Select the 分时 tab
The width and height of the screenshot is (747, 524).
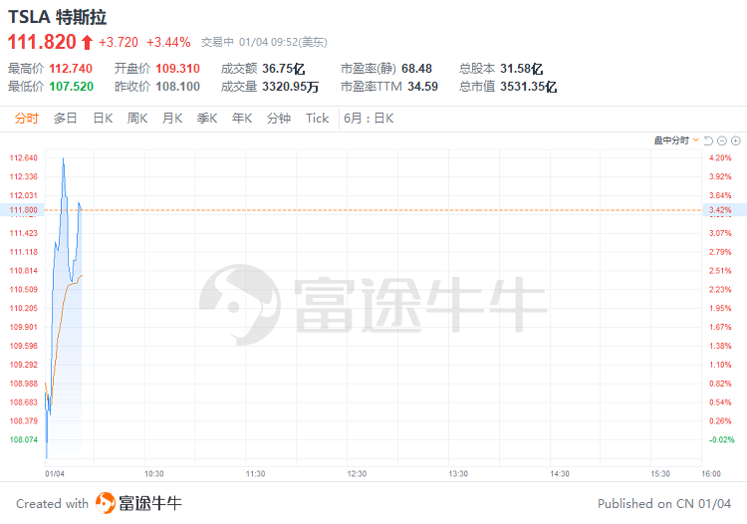pyautogui.click(x=26, y=119)
